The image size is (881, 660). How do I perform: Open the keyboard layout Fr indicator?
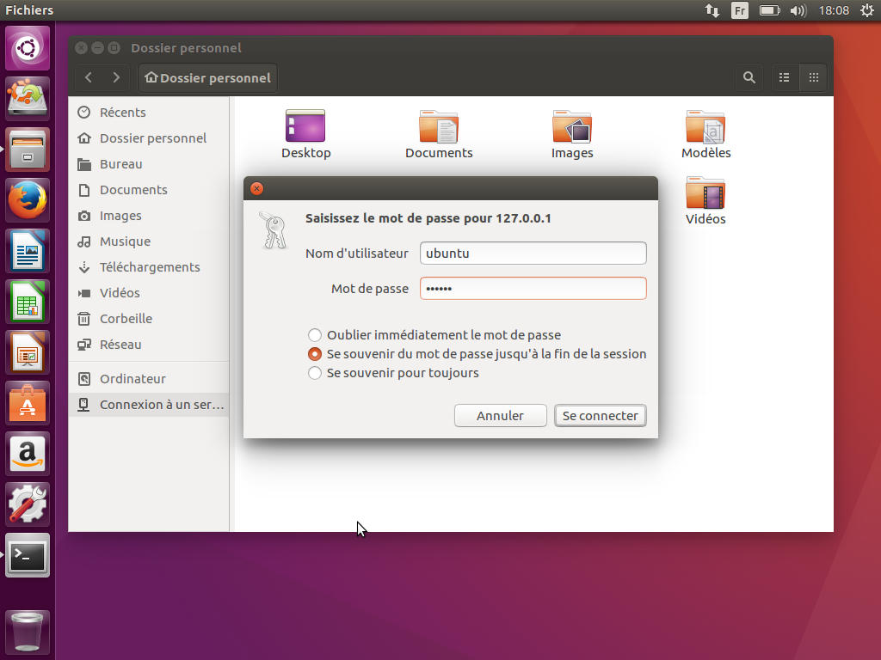tap(739, 10)
